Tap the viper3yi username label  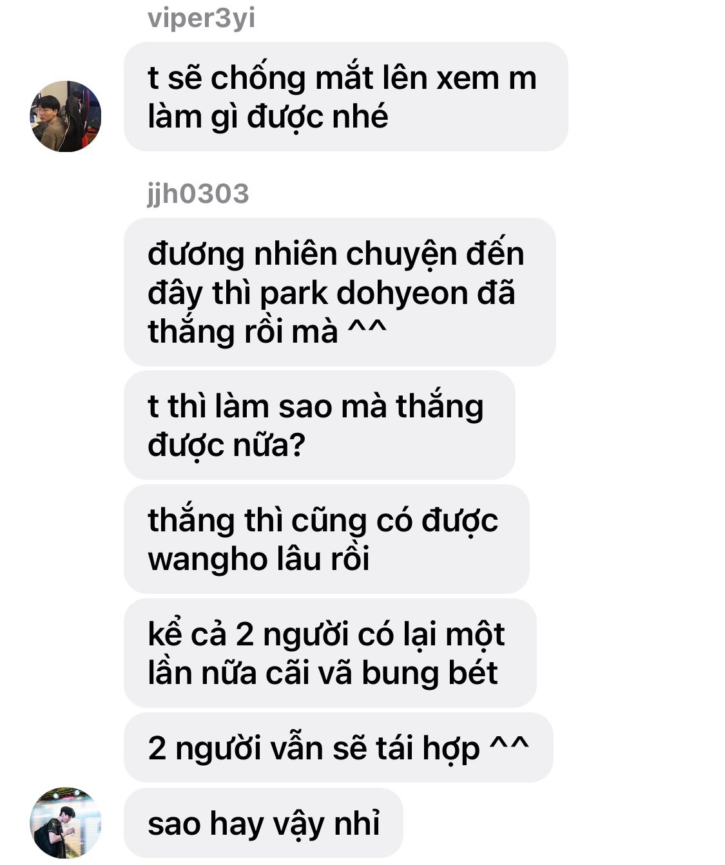point(201,18)
